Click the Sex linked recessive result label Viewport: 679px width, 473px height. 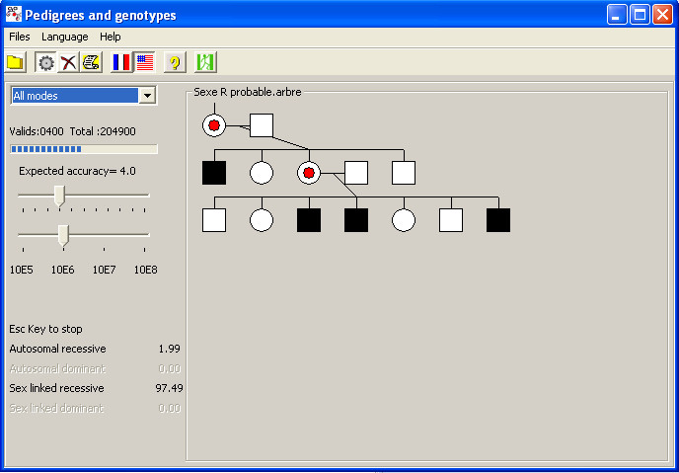pos(56,388)
